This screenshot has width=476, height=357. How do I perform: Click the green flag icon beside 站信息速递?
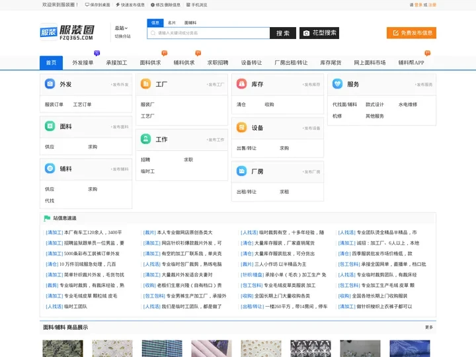pyautogui.click(x=47, y=218)
